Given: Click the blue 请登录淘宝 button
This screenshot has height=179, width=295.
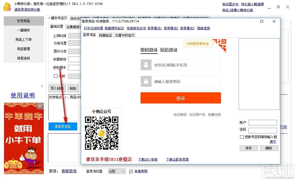Looking at the screenshot, I should (x=63, y=126).
